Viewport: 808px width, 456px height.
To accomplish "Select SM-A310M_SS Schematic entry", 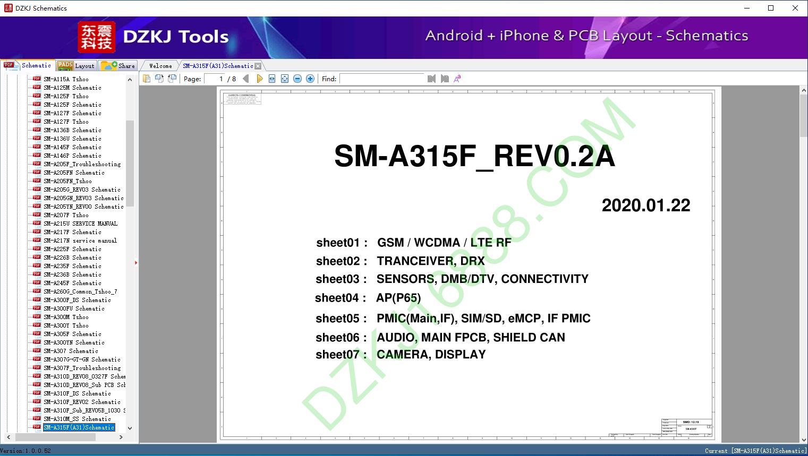I will click(77, 419).
